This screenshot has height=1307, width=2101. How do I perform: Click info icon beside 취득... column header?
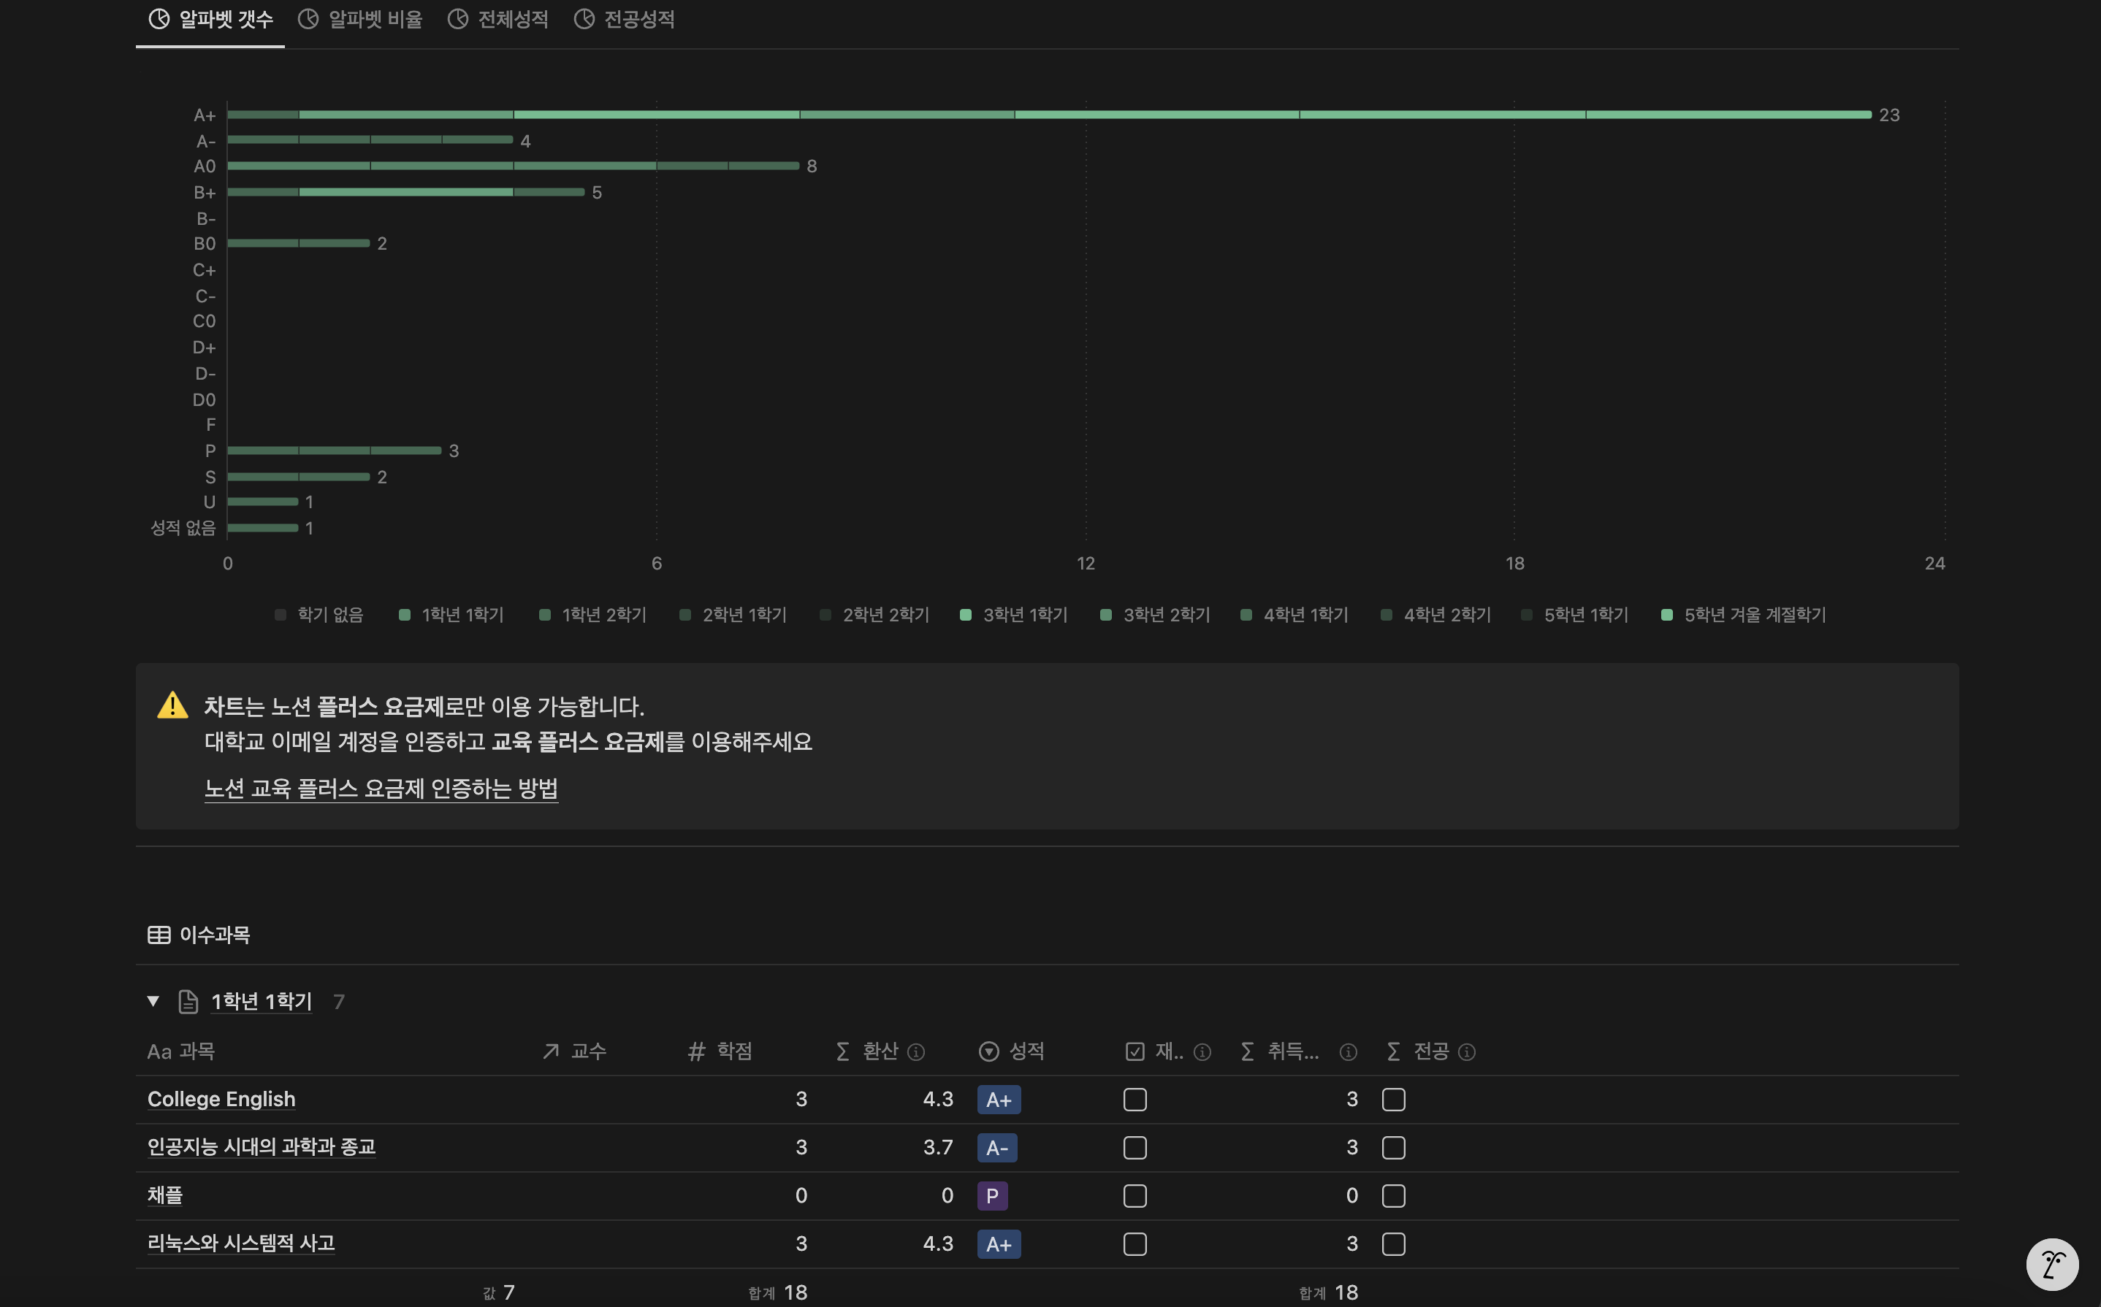coord(1348,1052)
